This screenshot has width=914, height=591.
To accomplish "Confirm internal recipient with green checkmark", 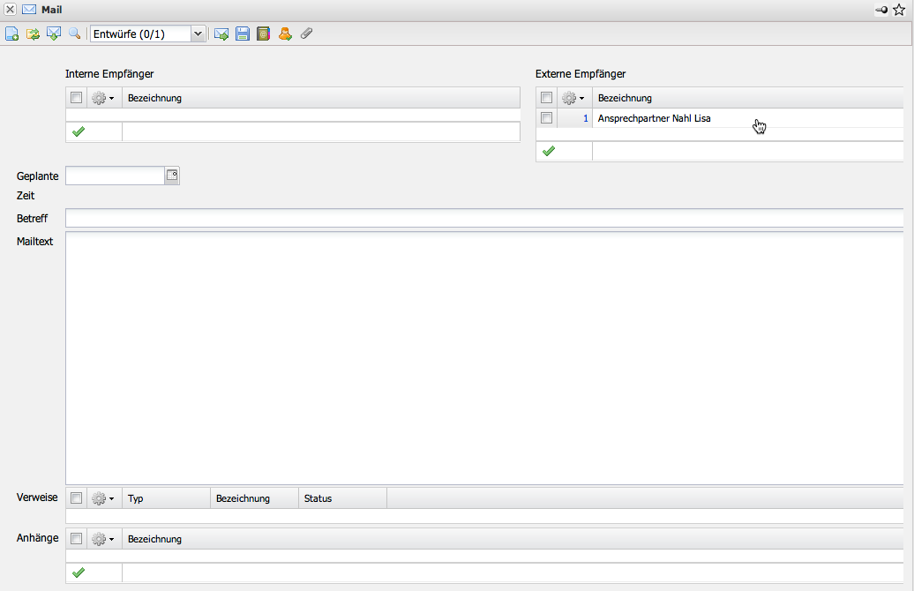I will (x=79, y=131).
